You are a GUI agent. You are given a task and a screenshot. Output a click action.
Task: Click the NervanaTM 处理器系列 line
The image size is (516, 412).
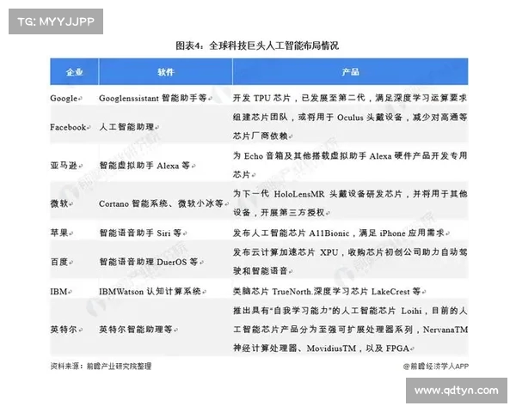pos(350,330)
